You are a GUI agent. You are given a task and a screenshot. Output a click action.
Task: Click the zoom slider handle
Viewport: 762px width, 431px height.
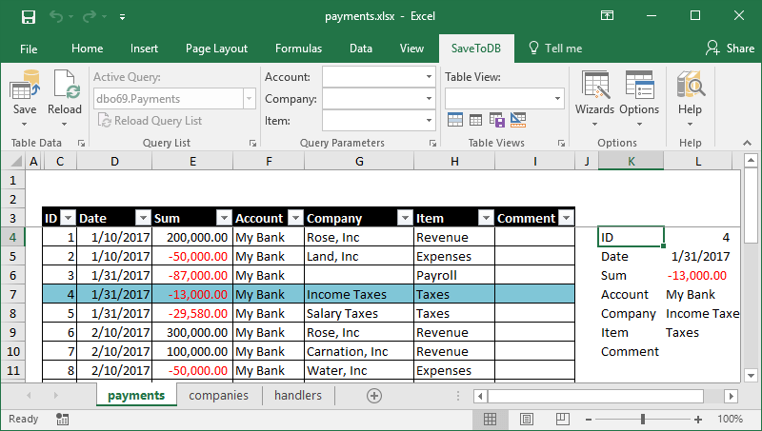pyautogui.click(x=643, y=419)
